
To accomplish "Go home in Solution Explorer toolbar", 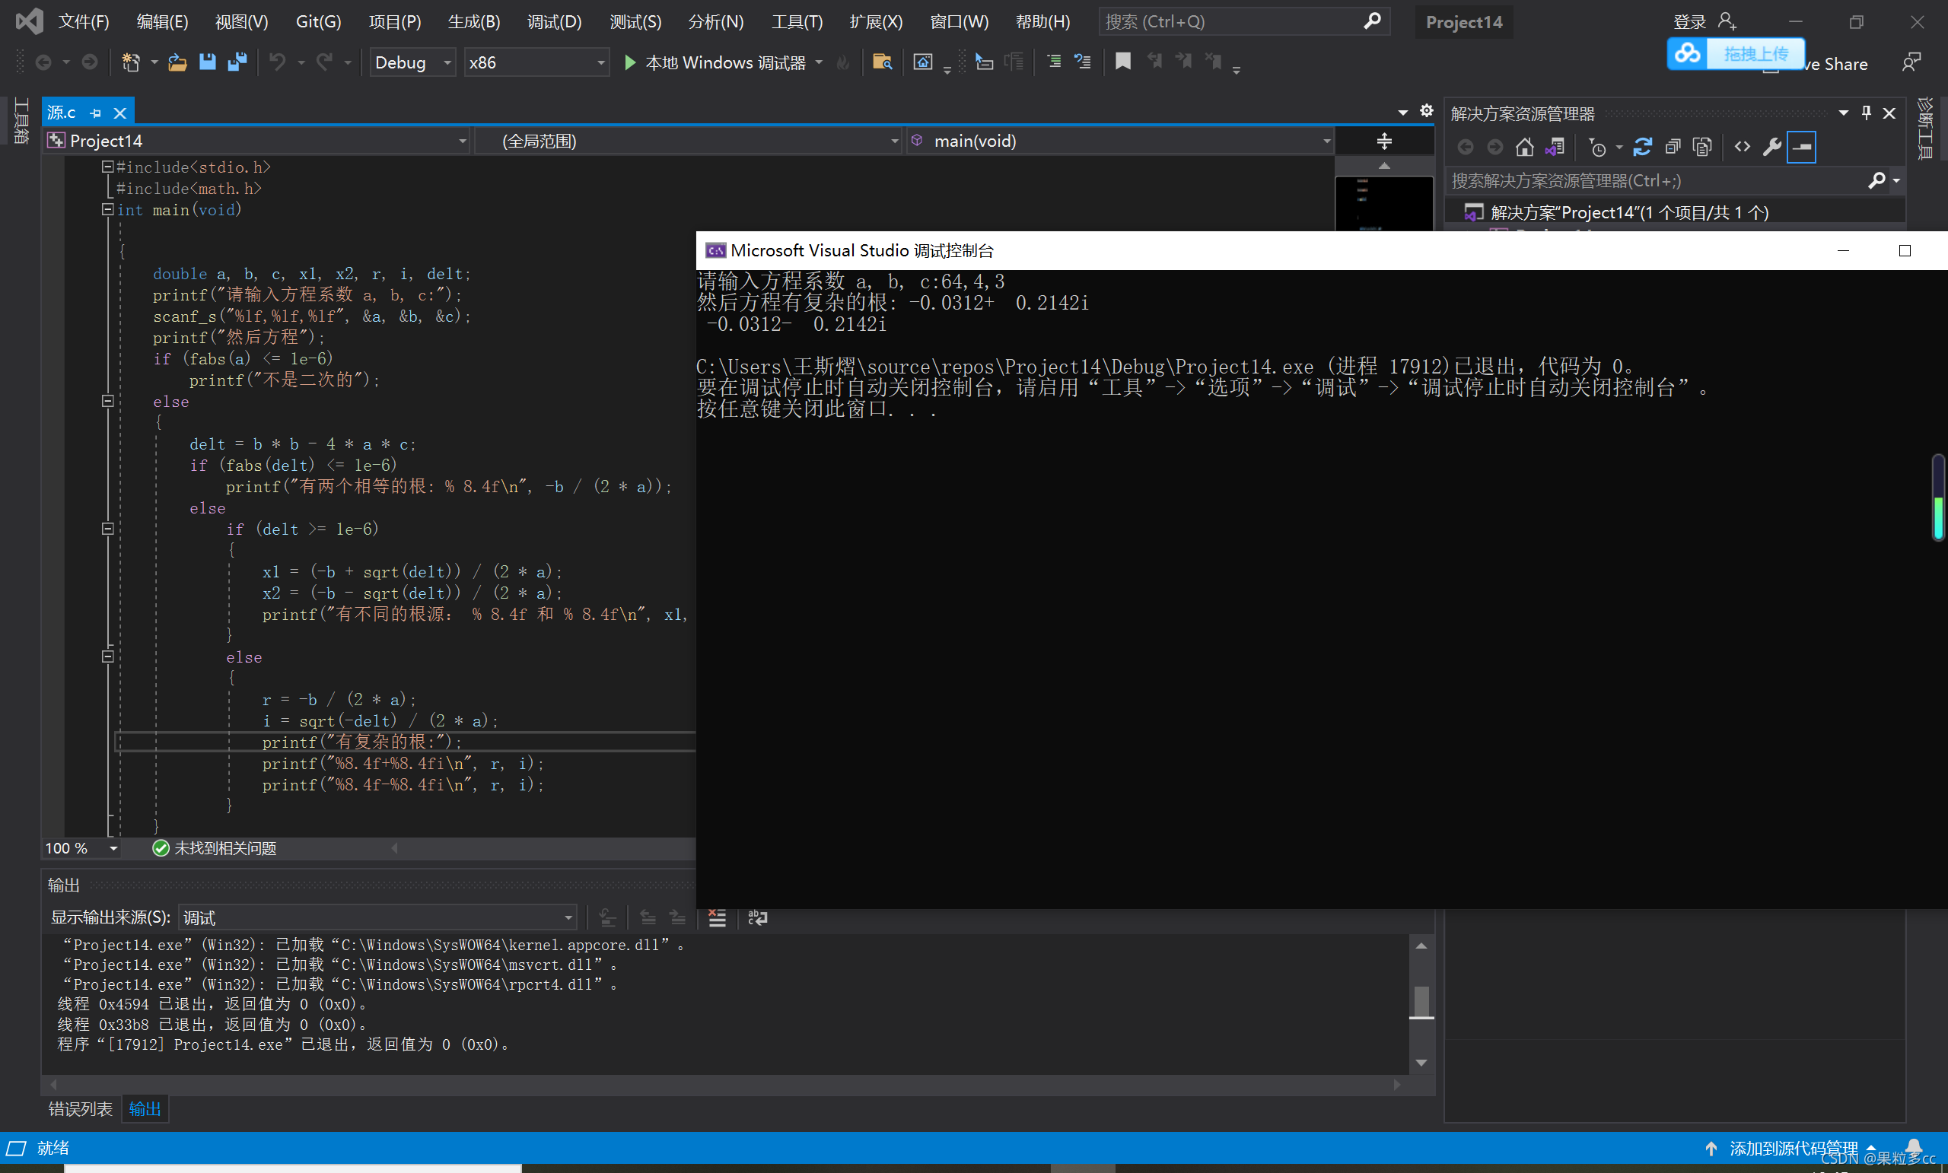I will (1525, 147).
